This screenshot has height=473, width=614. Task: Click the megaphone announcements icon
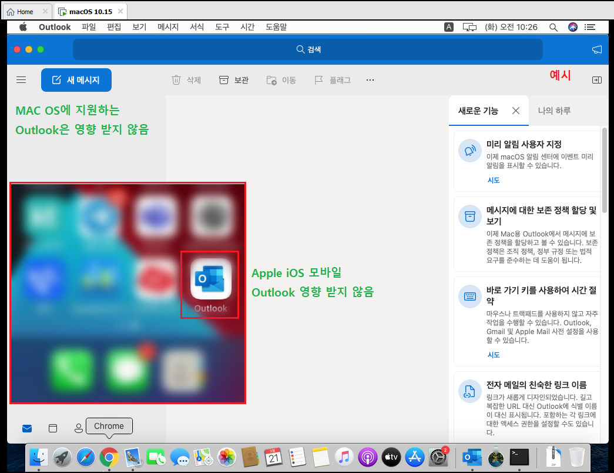[x=597, y=49]
